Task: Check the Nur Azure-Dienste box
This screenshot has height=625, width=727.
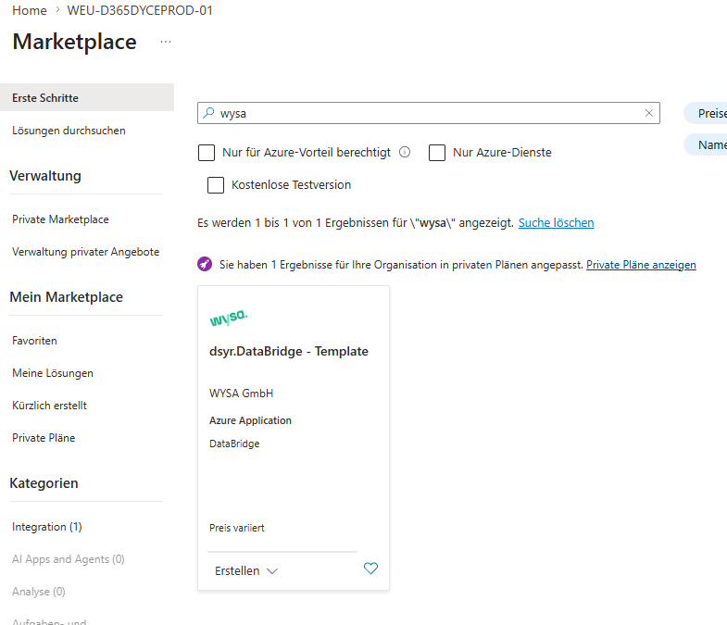Action: pos(437,153)
